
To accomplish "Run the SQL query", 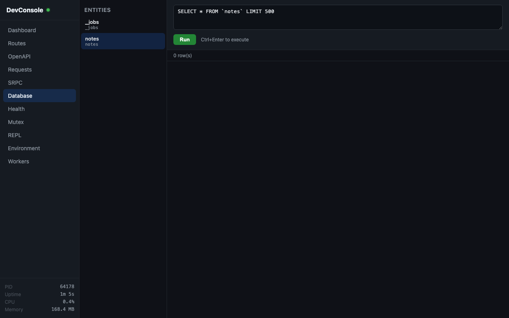I will click(185, 39).
